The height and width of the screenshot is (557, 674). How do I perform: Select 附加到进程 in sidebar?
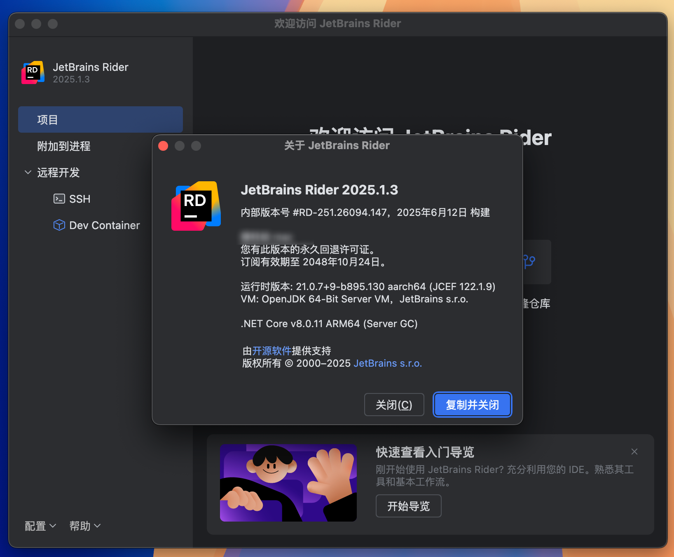[64, 146]
